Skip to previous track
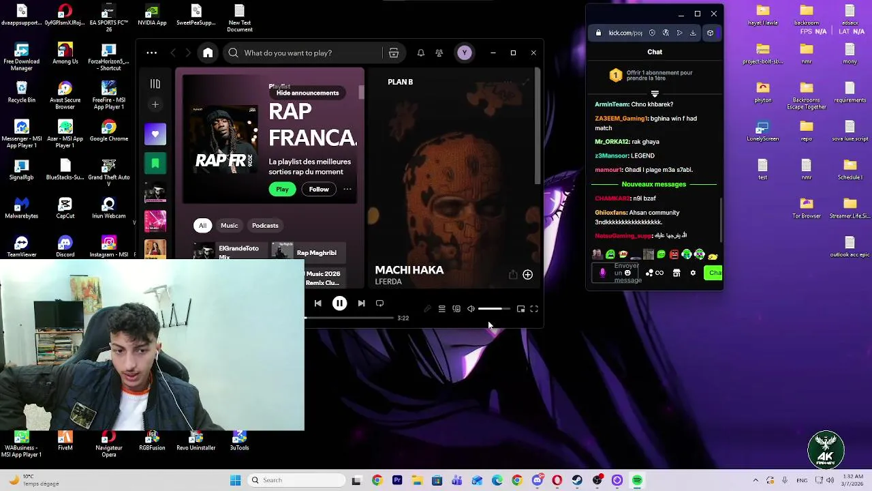The width and height of the screenshot is (872, 491). point(318,303)
